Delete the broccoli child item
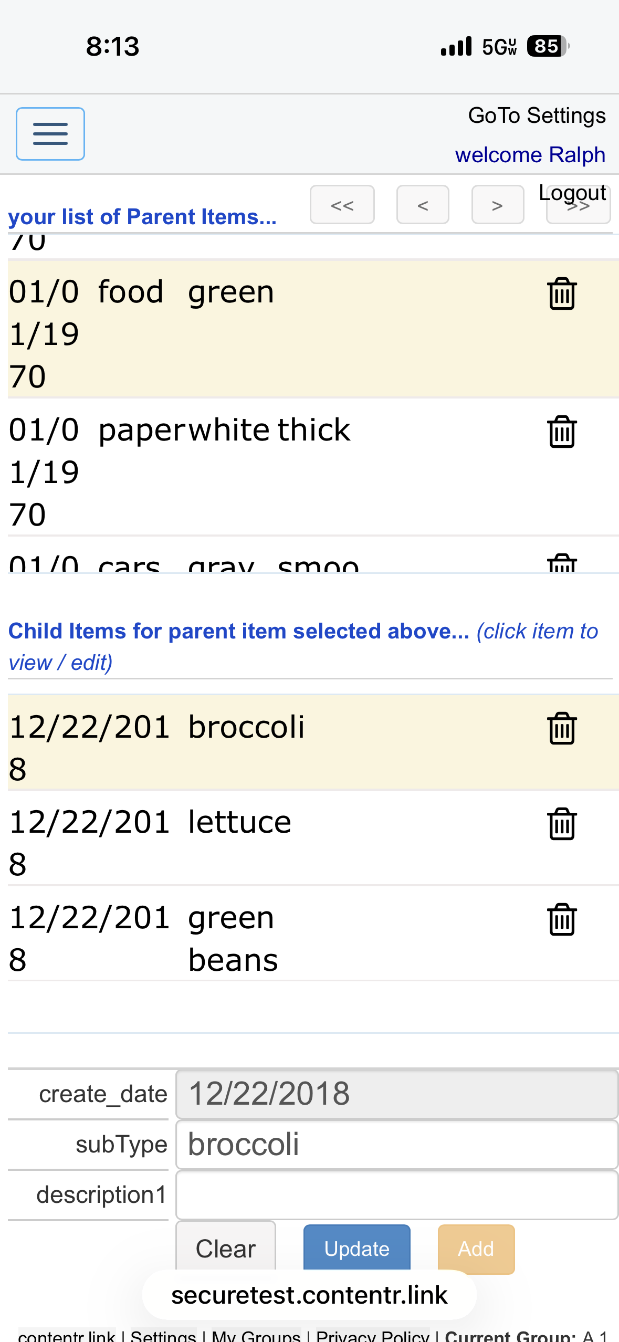The image size is (619, 1342). point(562,728)
